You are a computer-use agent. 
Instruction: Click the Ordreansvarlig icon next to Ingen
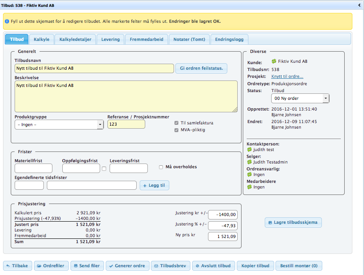tap(249, 175)
